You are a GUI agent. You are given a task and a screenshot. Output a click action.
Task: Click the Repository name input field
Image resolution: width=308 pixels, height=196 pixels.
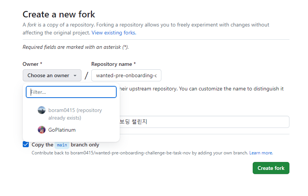(x=126, y=75)
